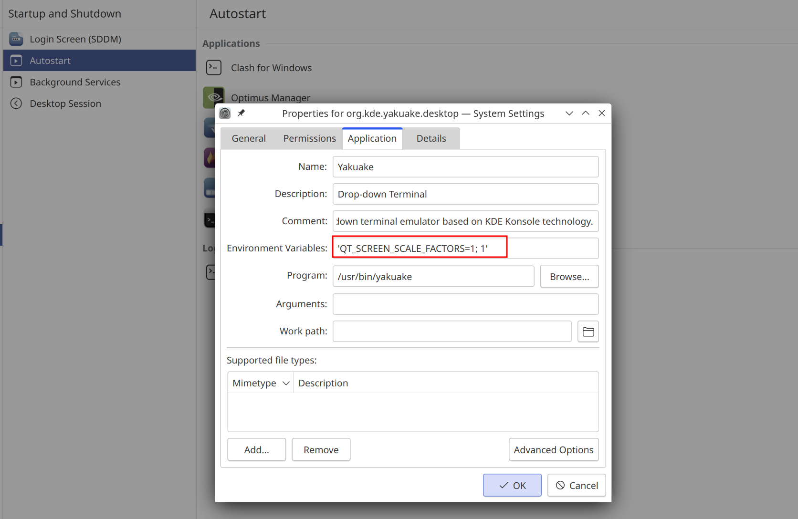798x519 pixels.
Task: Cancel the properties dialog
Action: pos(577,485)
